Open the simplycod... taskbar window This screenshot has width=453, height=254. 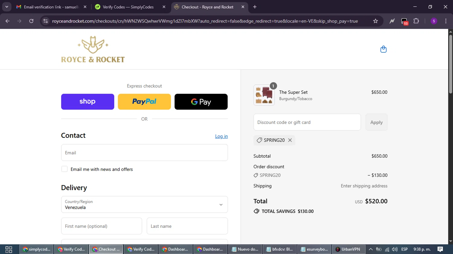[37, 249]
